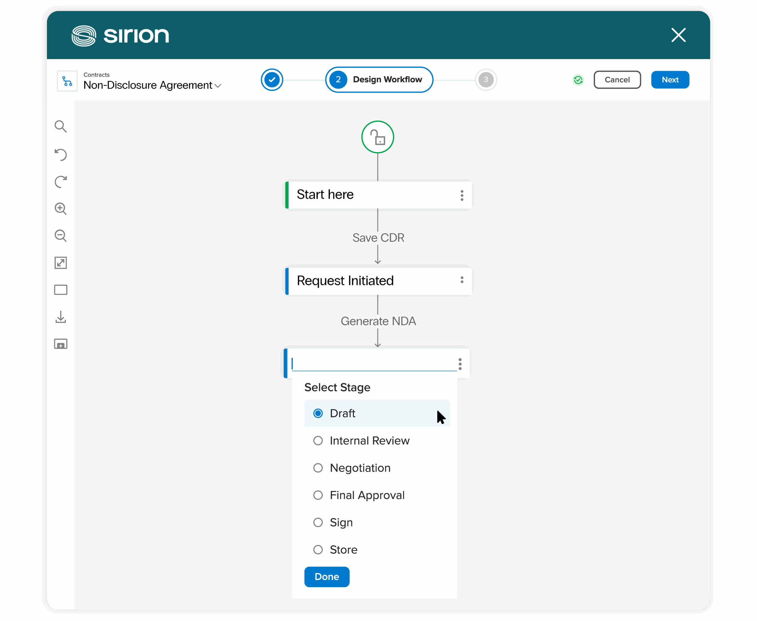Image resolution: width=757 pixels, height=621 pixels.
Task: Open the Start here node options menu
Action: click(462, 195)
